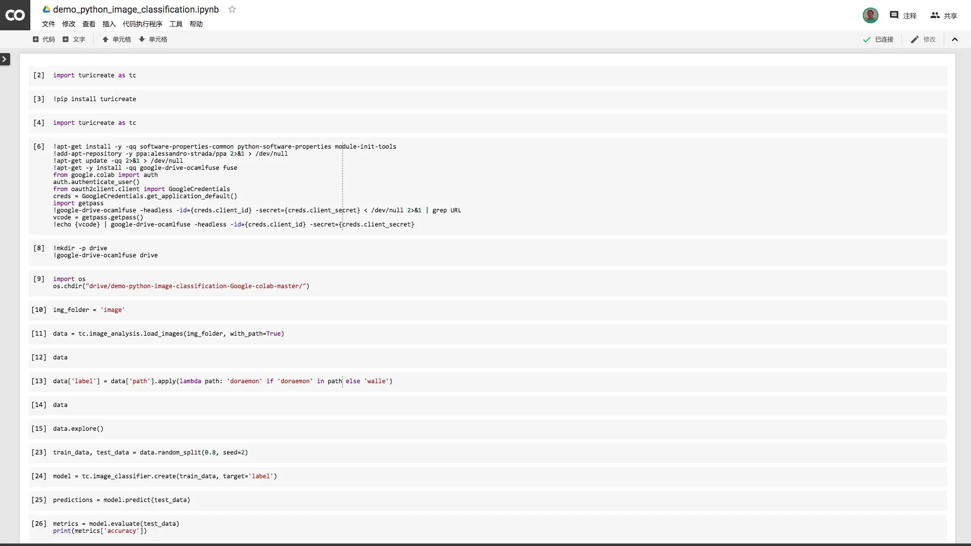The height and width of the screenshot is (546, 971).
Task: Open the 工具 menu
Action: point(175,24)
